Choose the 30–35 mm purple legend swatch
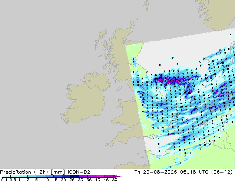 (x=83, y=176)
